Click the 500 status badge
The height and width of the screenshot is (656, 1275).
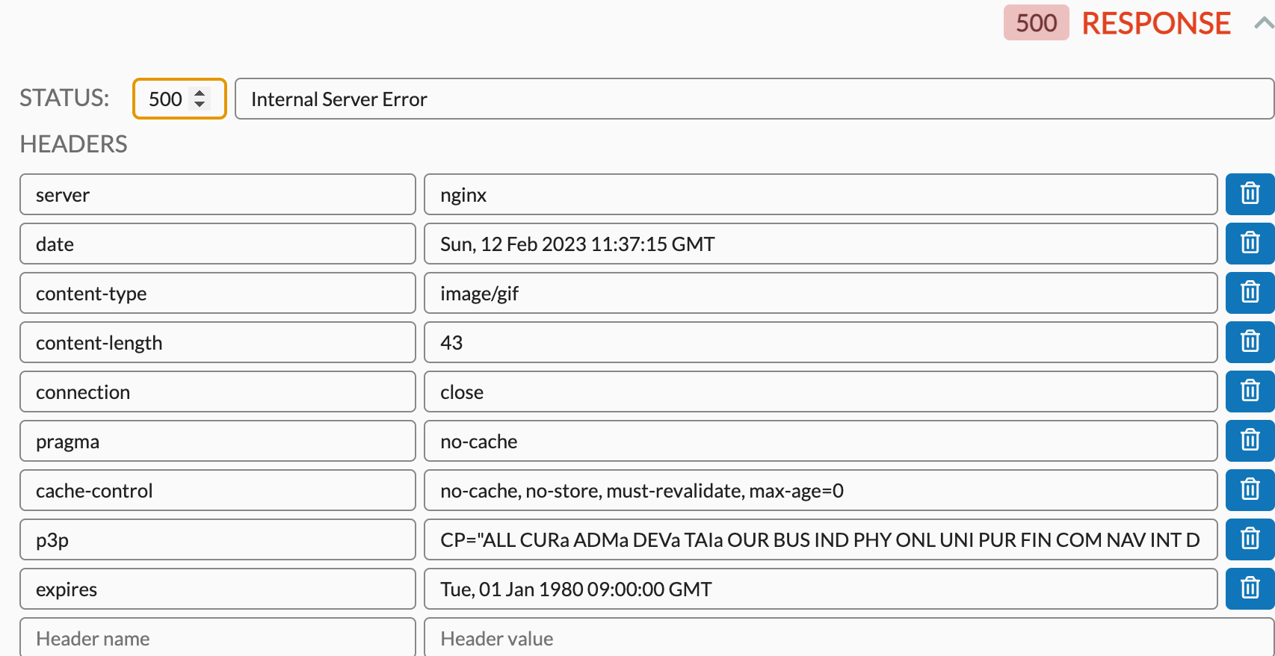[x=1036, y=23]
